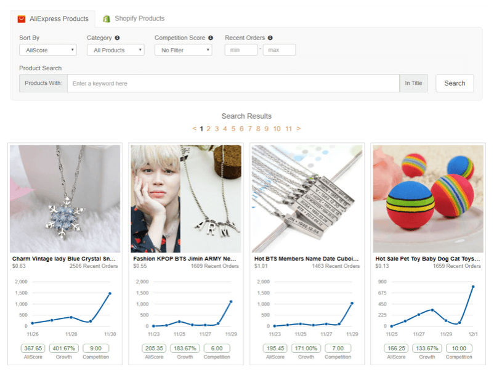Screen dimensions: 494x372
Task: Focus the Recent Orders max field
Action: coord(279,50)
